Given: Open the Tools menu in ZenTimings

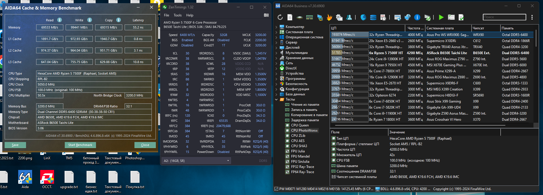Looking at the screenshot, I should pyautogui.click(x=178, y=15).
